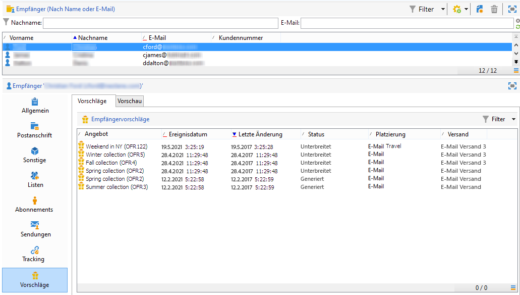This screenshot has height=295, width=520.
Task: Click the trash delete icon
Action: point(494,9)
